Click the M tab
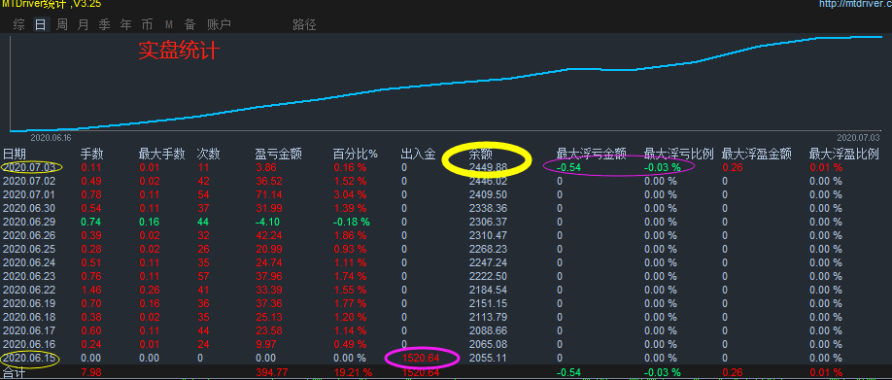 169,25
